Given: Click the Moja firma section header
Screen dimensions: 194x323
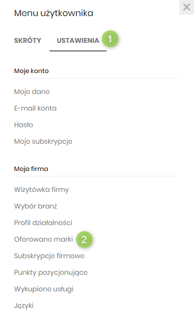Looking at the screenshot, I should click(x=31, y=169).
